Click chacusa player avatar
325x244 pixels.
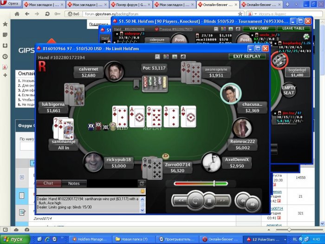coord(231,94)
